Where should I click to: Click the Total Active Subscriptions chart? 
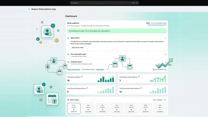click(158, 79)
